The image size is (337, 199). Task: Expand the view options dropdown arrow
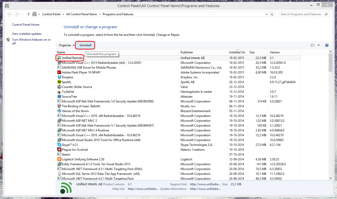tap(318, 45)
